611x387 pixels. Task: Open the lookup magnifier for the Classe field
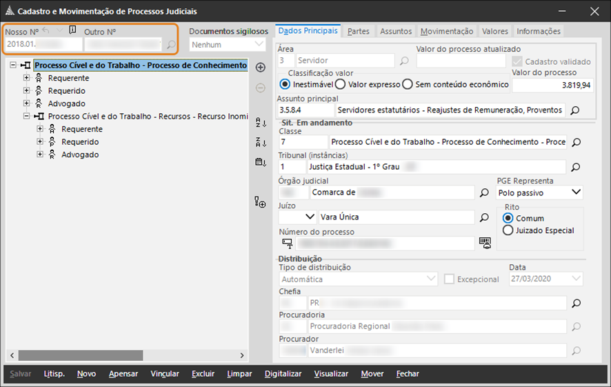tap(576, 142)
